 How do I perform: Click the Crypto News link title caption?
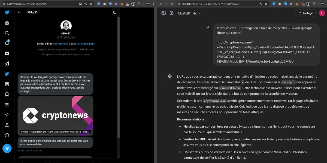[x=55, y=132]
